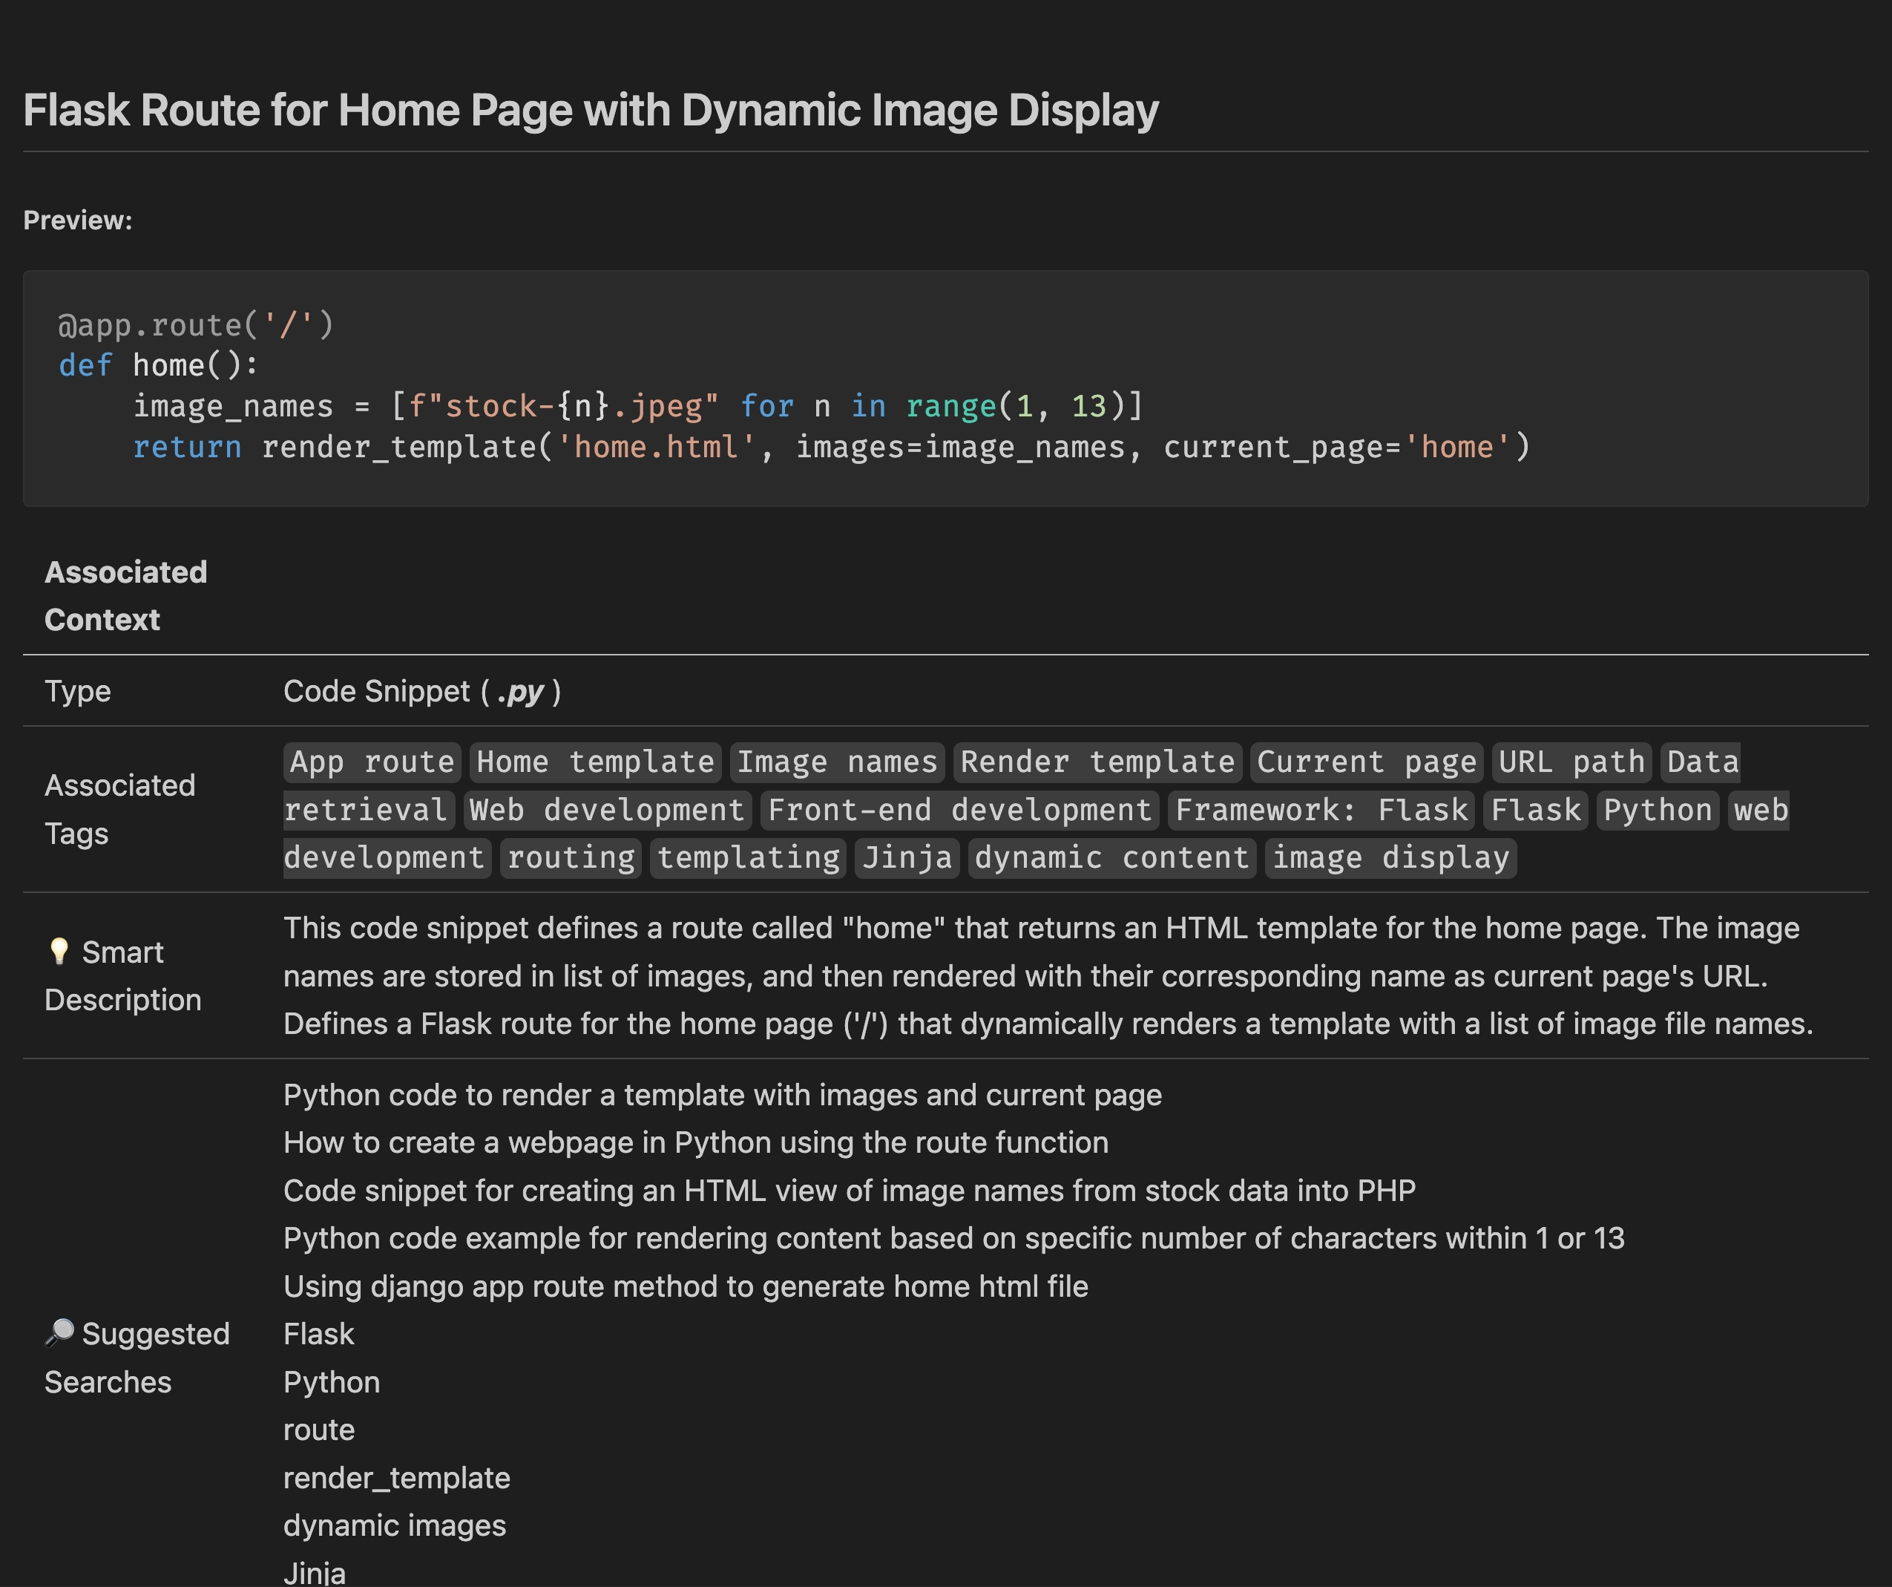
Task: Click the 'URL path' tag chip
Action: pos(1570,762)
